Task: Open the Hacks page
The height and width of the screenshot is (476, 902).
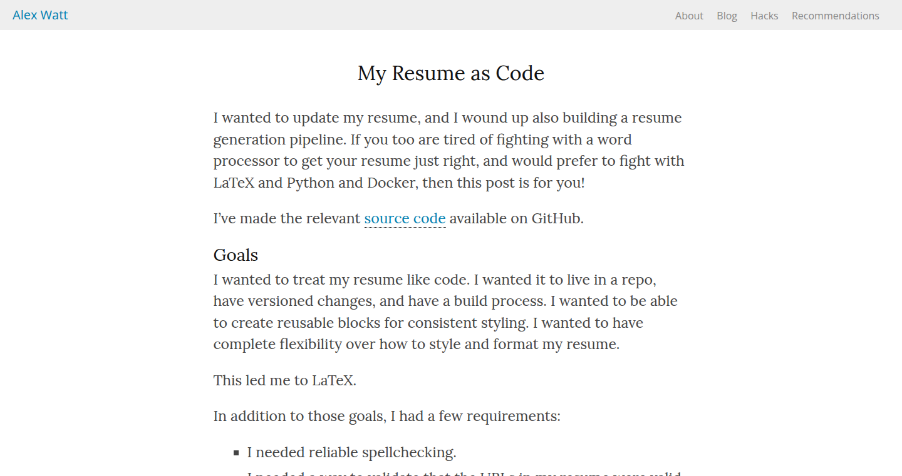Action: [764, 16]
